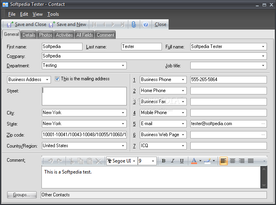This screenshot has height=205, width=276.
Task: Apply the text highlight color
Action: pyautogui.click(x=207, y=161)
